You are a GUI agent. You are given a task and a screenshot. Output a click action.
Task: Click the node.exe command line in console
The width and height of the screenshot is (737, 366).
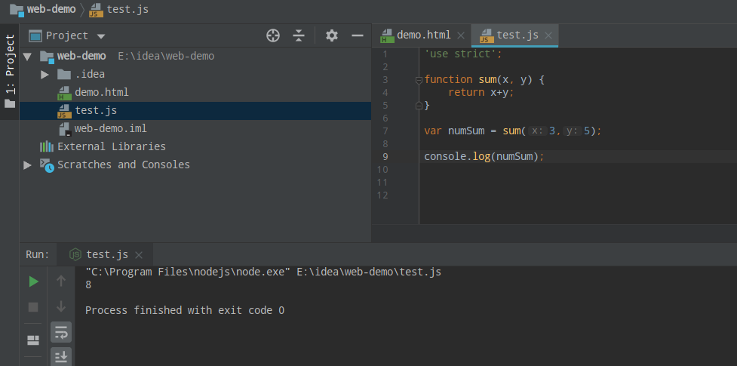coord(263,272)
